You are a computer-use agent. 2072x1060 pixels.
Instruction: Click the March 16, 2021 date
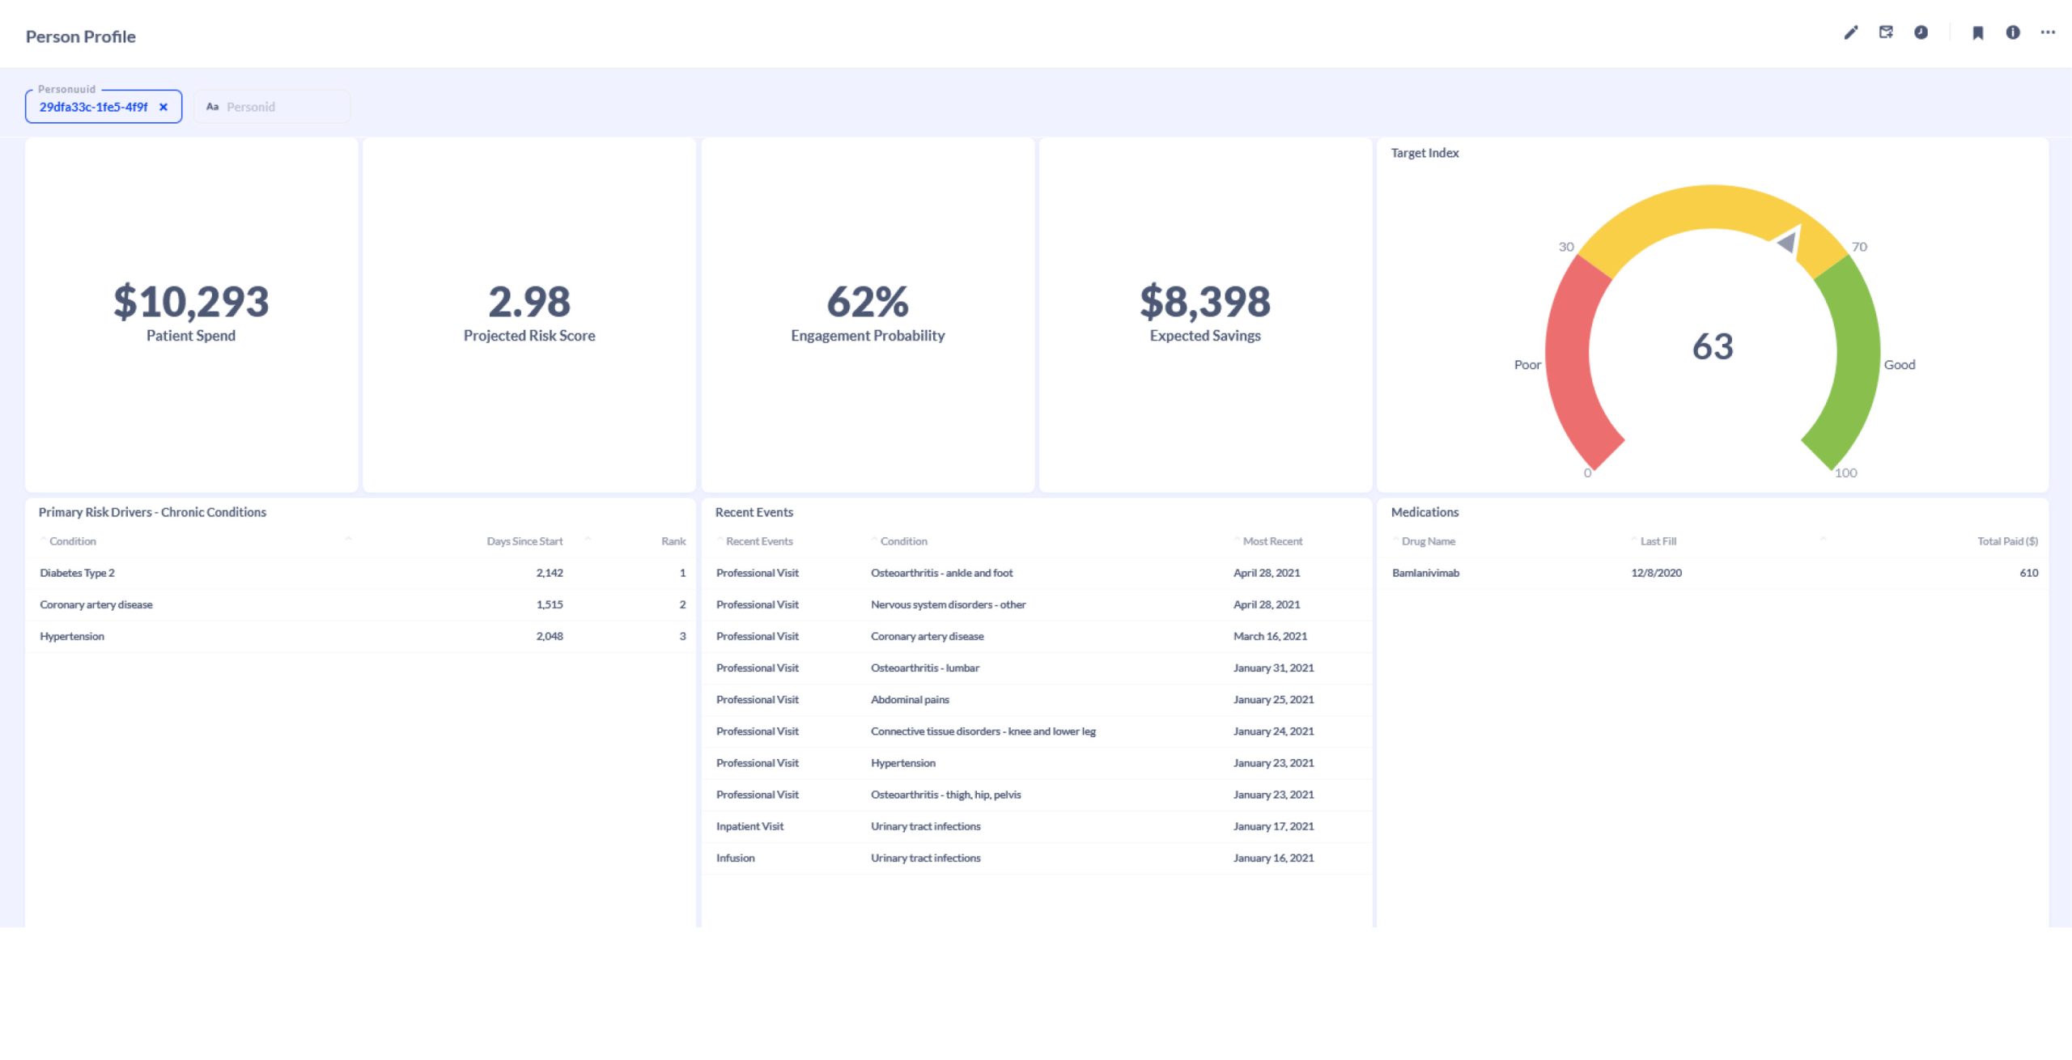[x=1270, y=636]
